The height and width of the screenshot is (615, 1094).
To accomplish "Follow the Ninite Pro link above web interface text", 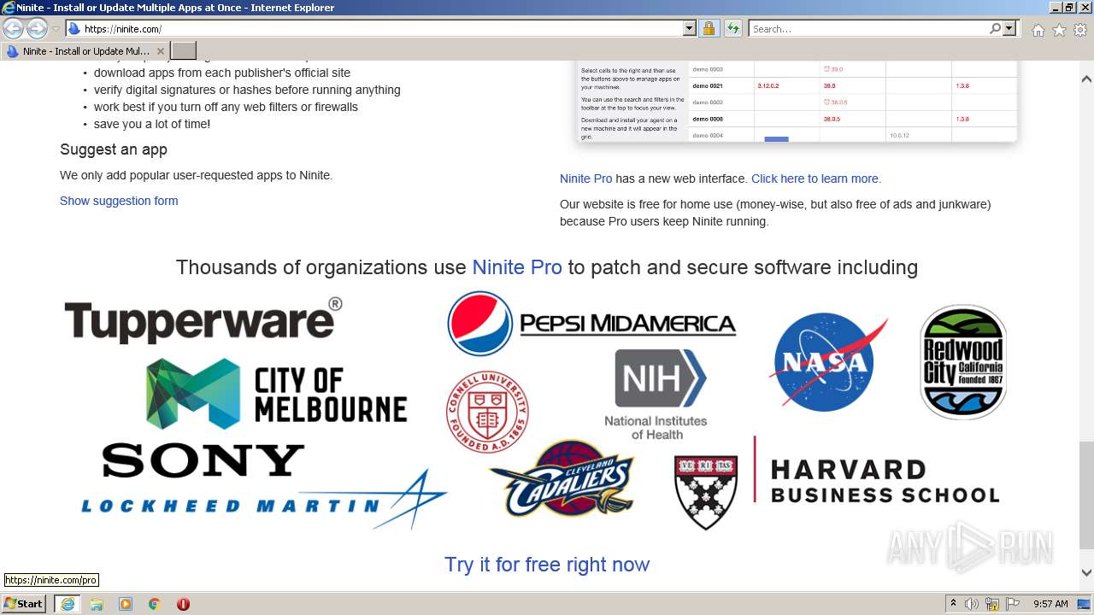I will coord(585,179).
